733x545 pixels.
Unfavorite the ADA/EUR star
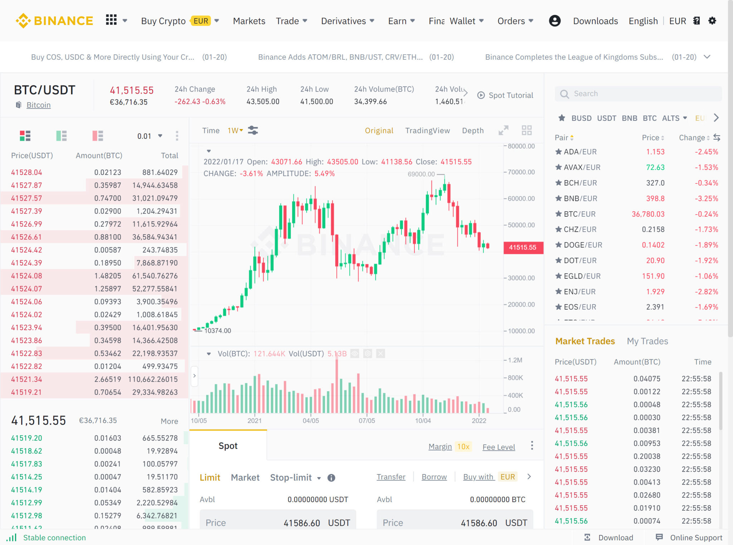pos(558,152)
